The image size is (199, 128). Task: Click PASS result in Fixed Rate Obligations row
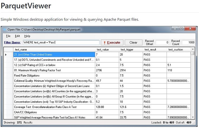155,76
